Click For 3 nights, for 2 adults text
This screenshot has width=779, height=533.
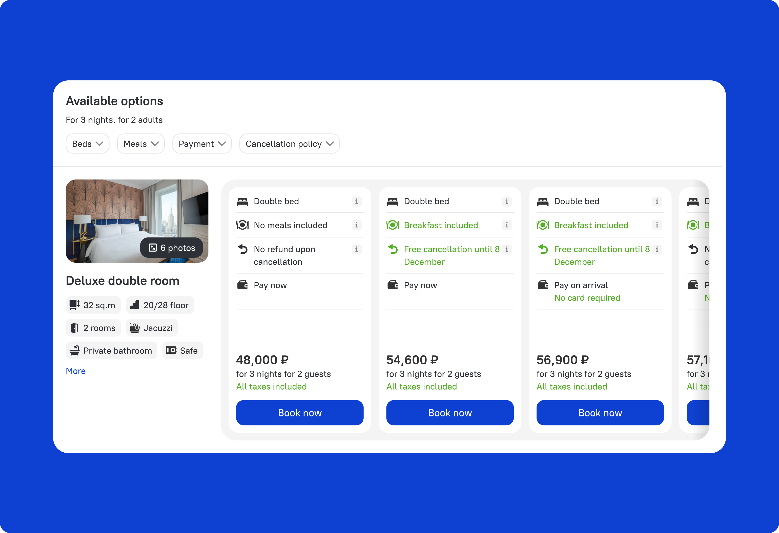coord(114,120)
